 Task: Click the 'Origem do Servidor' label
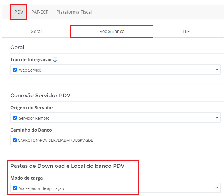click(x=32, y=108)
